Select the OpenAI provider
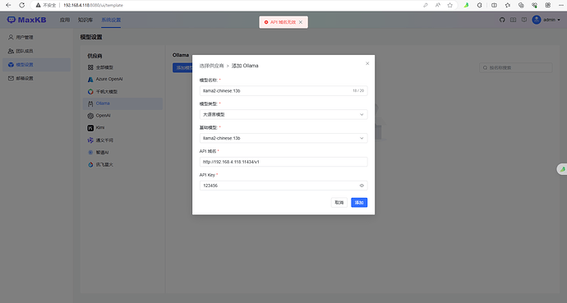The image size is (567, 303). [x=122, y=116]
